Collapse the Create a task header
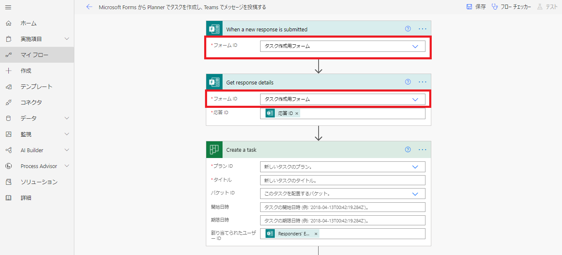Image resolution: width=562 pixels, height=255 pixels. pos(319,150)
